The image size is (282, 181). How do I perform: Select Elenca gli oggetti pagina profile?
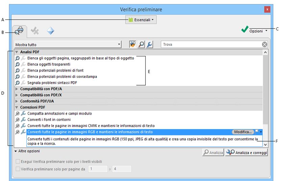80,58
